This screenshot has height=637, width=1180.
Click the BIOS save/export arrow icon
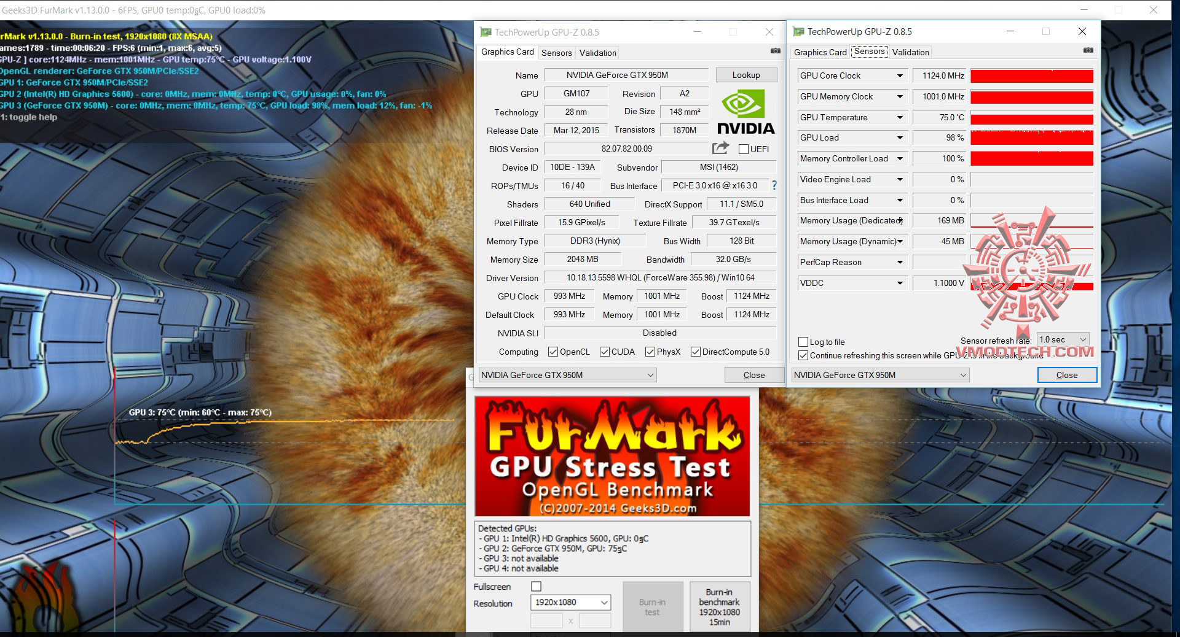coord(720,148)
